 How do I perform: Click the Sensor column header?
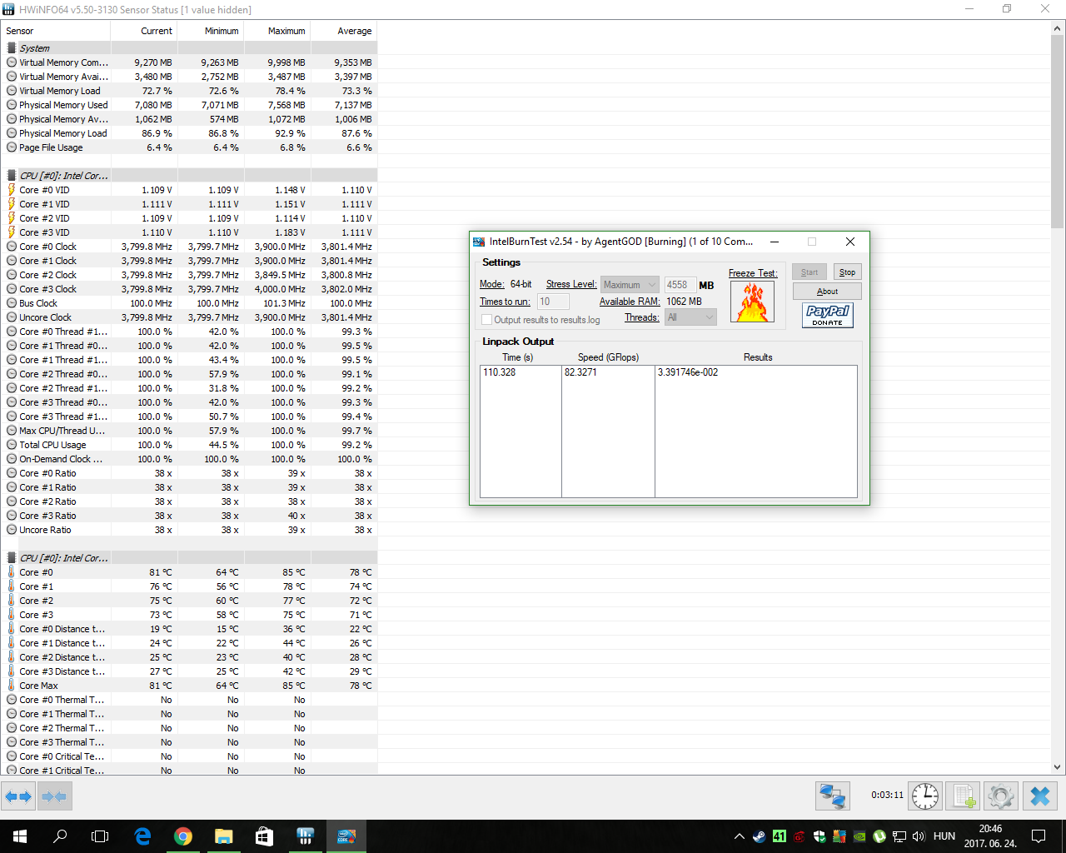[57, 31]
